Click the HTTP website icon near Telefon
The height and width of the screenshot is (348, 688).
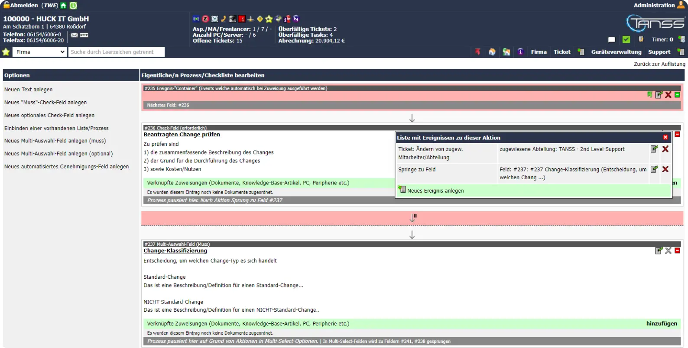click(x=84, y=35)
